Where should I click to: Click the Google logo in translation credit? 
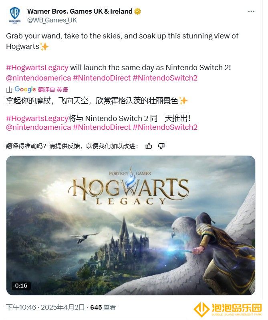pyautogui.click(x=25, y=89)
